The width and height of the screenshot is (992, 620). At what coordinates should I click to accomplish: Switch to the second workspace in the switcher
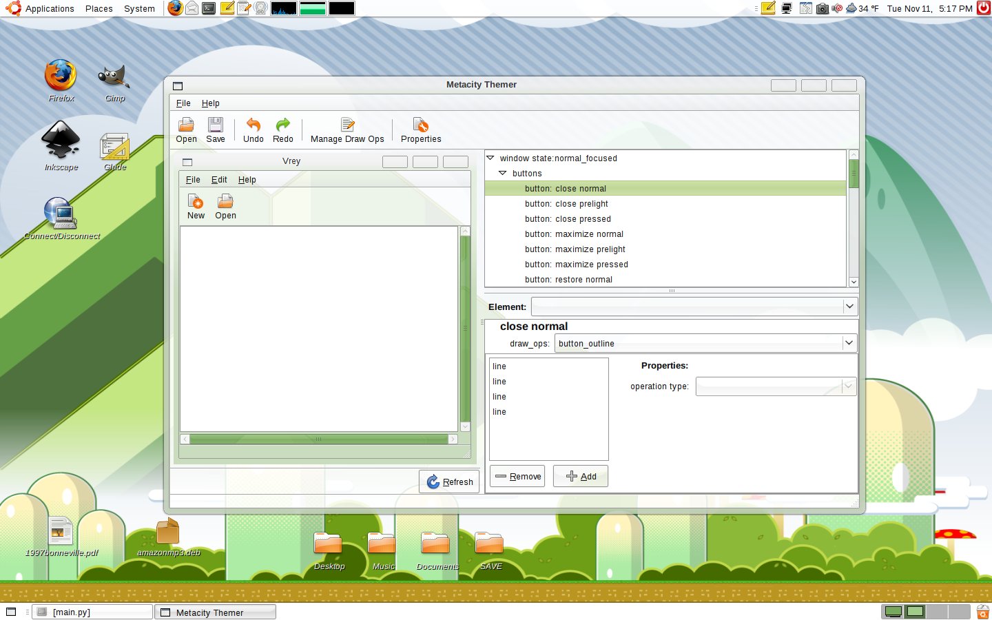[x=915, y=611]
